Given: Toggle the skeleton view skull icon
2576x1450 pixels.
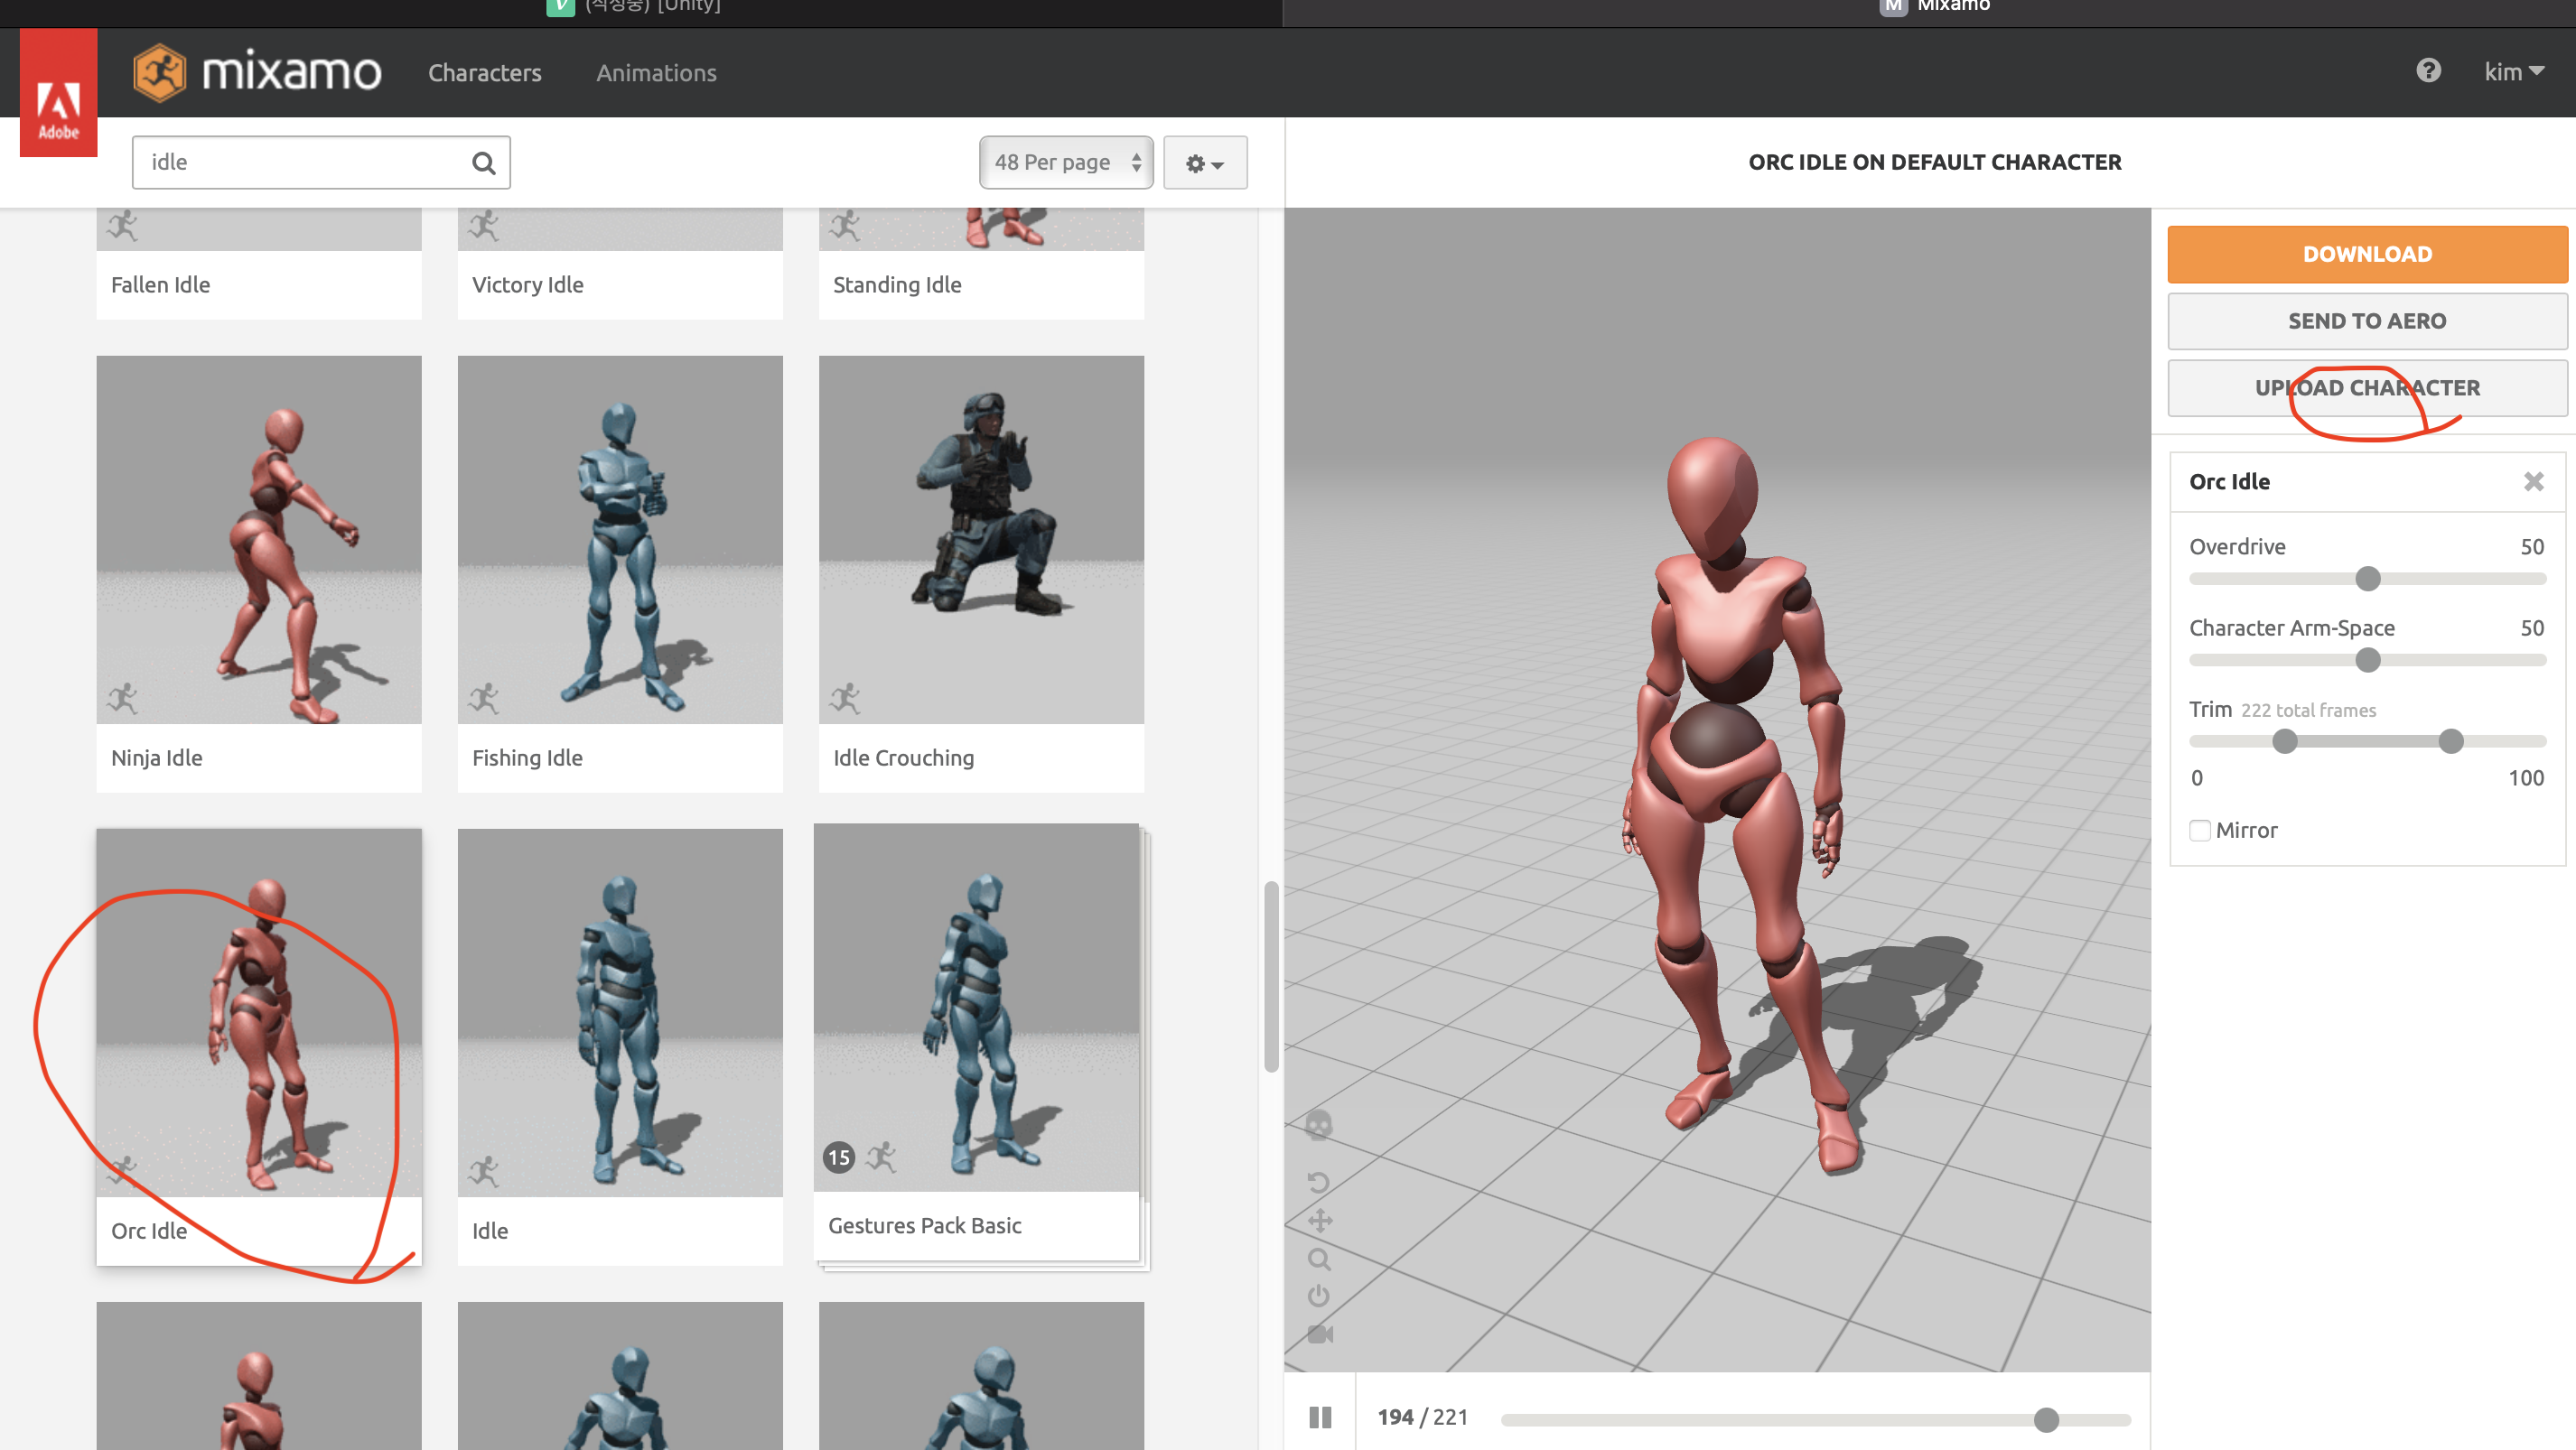Looking at the screenshot, I should coord(1319,1125).
